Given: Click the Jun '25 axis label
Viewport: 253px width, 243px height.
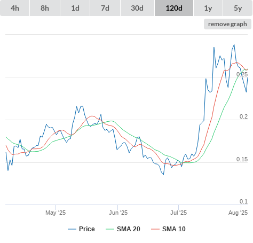Looking at the screenshot, I should [x=118, y=213].
